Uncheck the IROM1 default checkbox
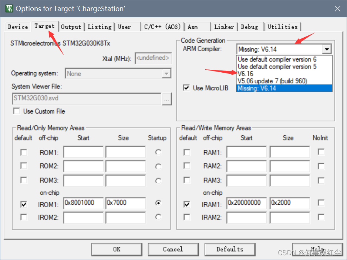 coord(24,204)
